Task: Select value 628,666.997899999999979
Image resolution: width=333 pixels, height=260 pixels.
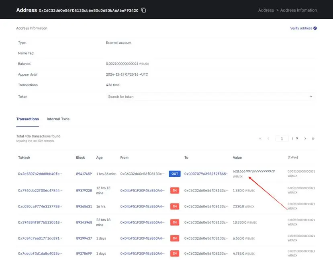Action: [x=253, y=171]
